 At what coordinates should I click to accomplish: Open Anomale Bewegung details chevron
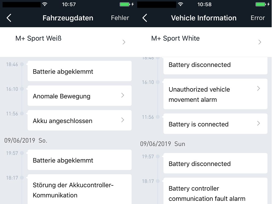coord(123,95)
